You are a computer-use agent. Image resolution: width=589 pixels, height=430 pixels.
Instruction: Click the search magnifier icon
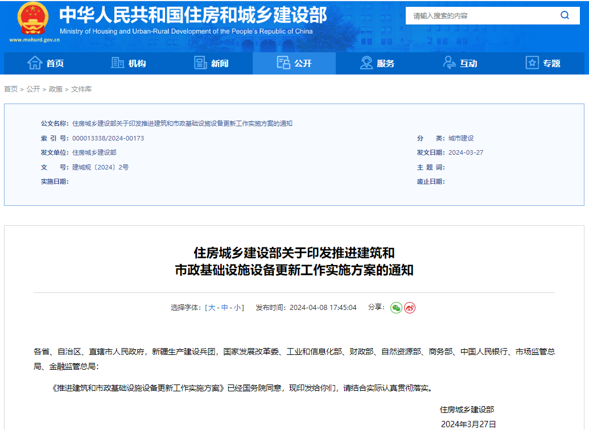point(564,15)
